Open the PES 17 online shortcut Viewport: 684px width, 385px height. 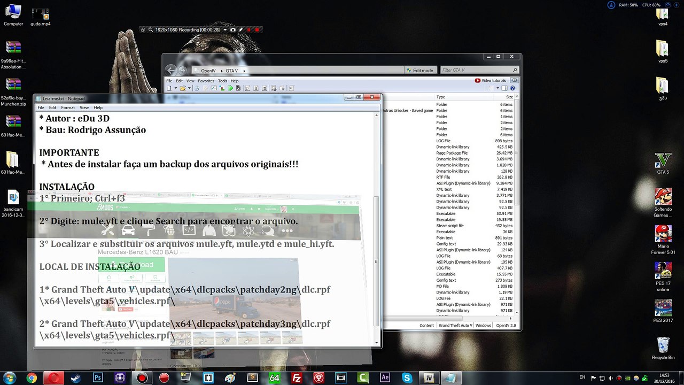click(663, 277)
